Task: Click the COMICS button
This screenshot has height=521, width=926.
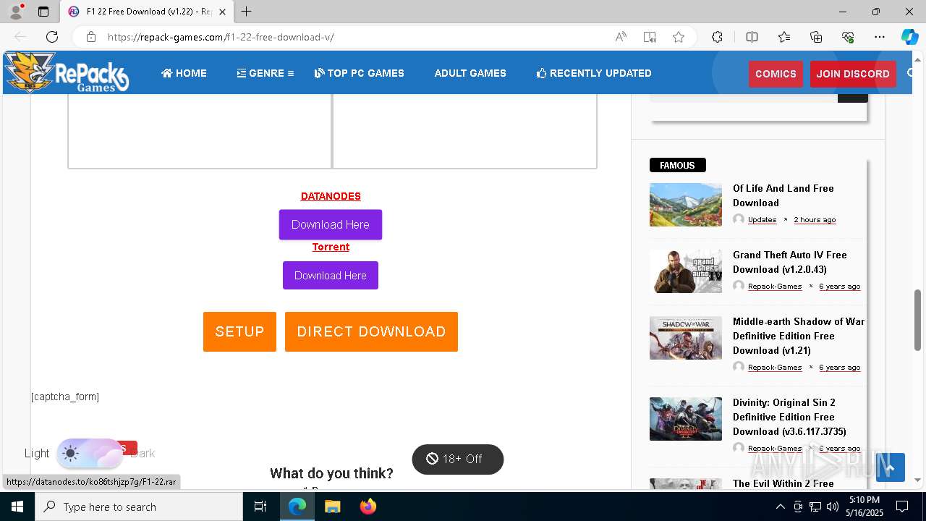Action: point(776,74)
